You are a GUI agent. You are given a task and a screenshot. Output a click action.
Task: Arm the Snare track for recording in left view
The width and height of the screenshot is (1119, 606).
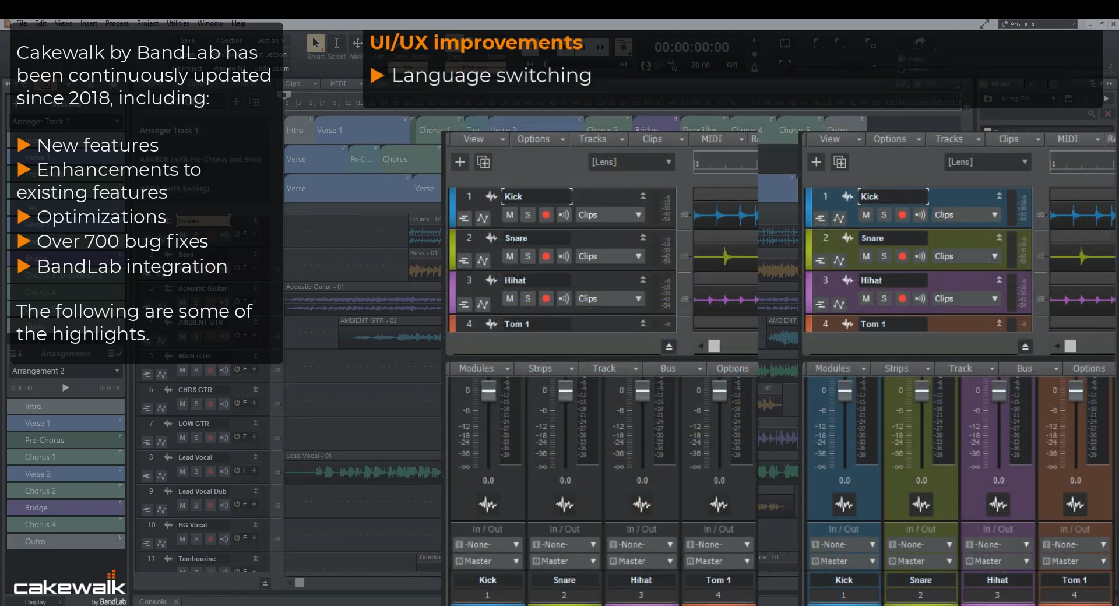click(546, 256)
